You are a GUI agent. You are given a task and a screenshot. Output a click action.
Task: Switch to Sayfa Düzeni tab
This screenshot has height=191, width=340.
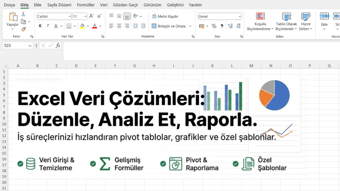[59, 5]
